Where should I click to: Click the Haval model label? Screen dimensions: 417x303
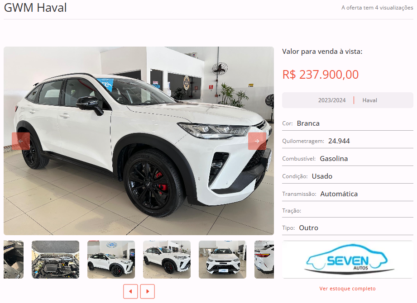click(369, 100)
